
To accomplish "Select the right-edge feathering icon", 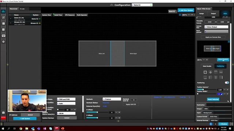I will tap(221, 78).
